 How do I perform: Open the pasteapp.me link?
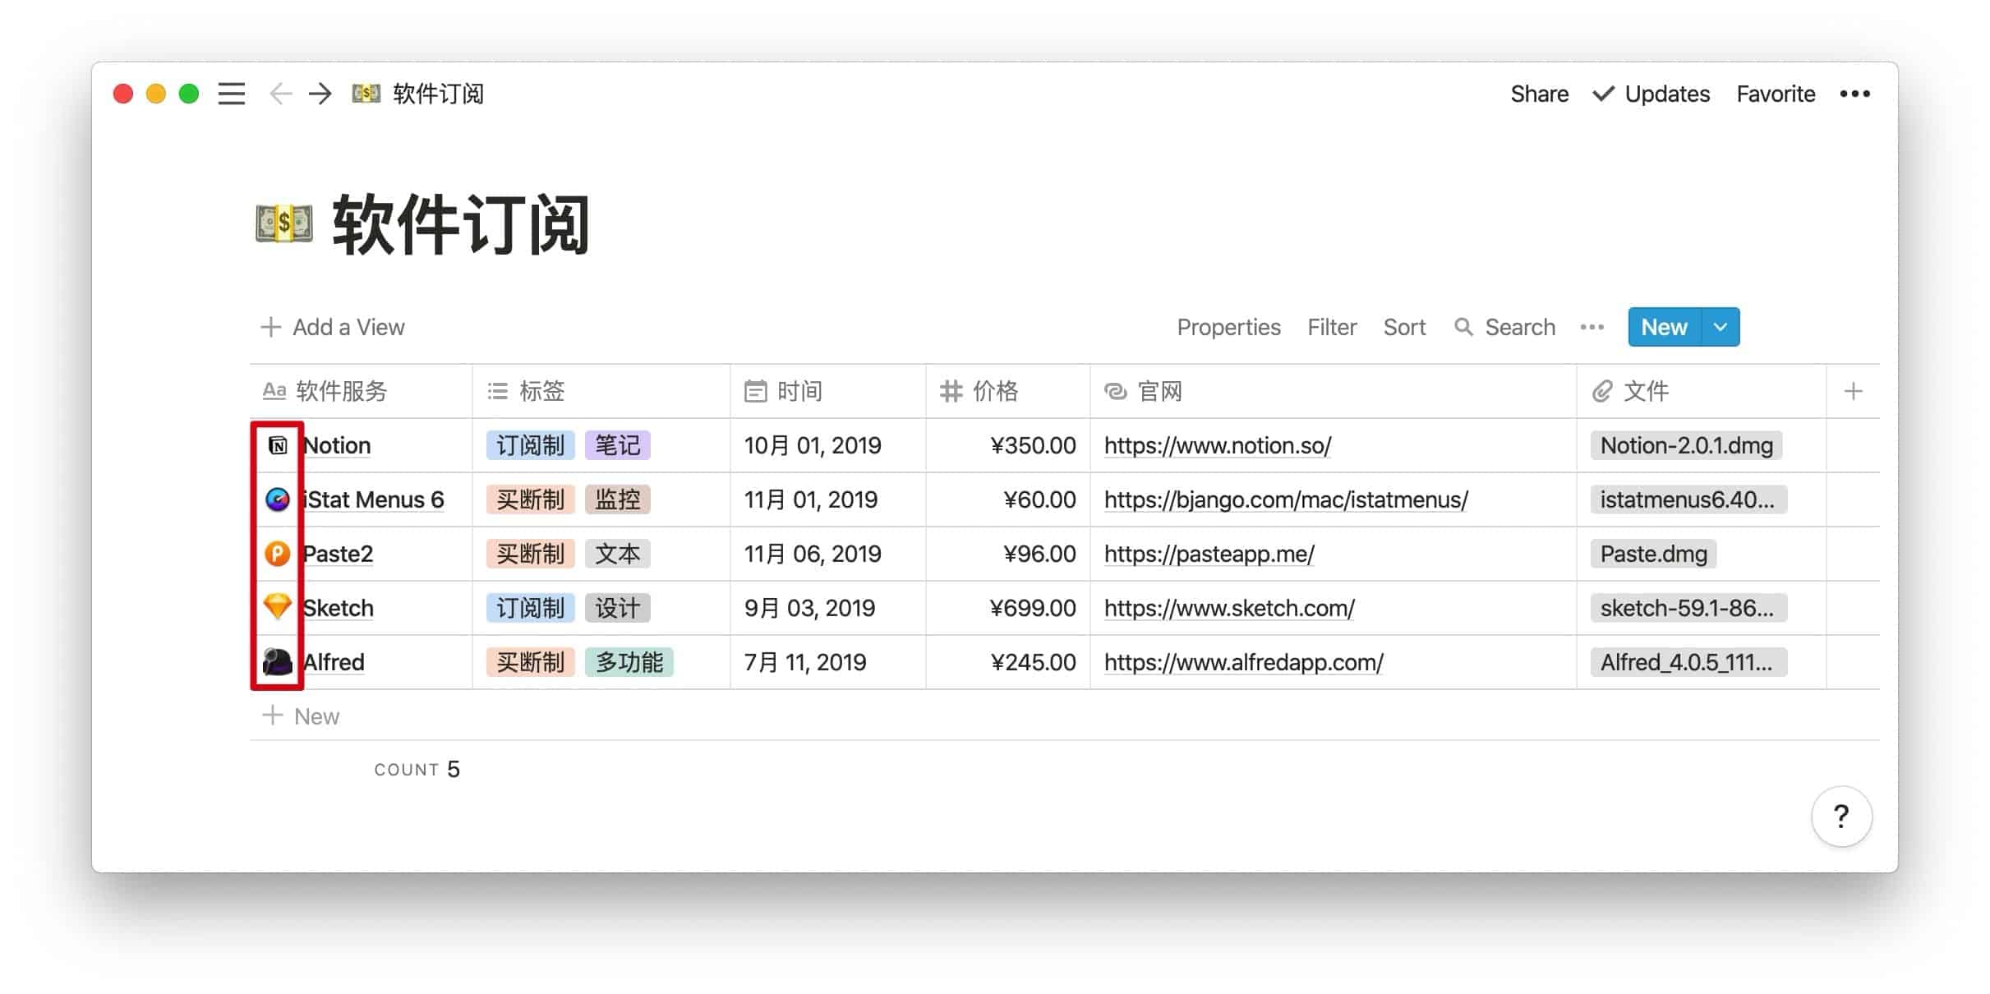tap(1209, 554)
